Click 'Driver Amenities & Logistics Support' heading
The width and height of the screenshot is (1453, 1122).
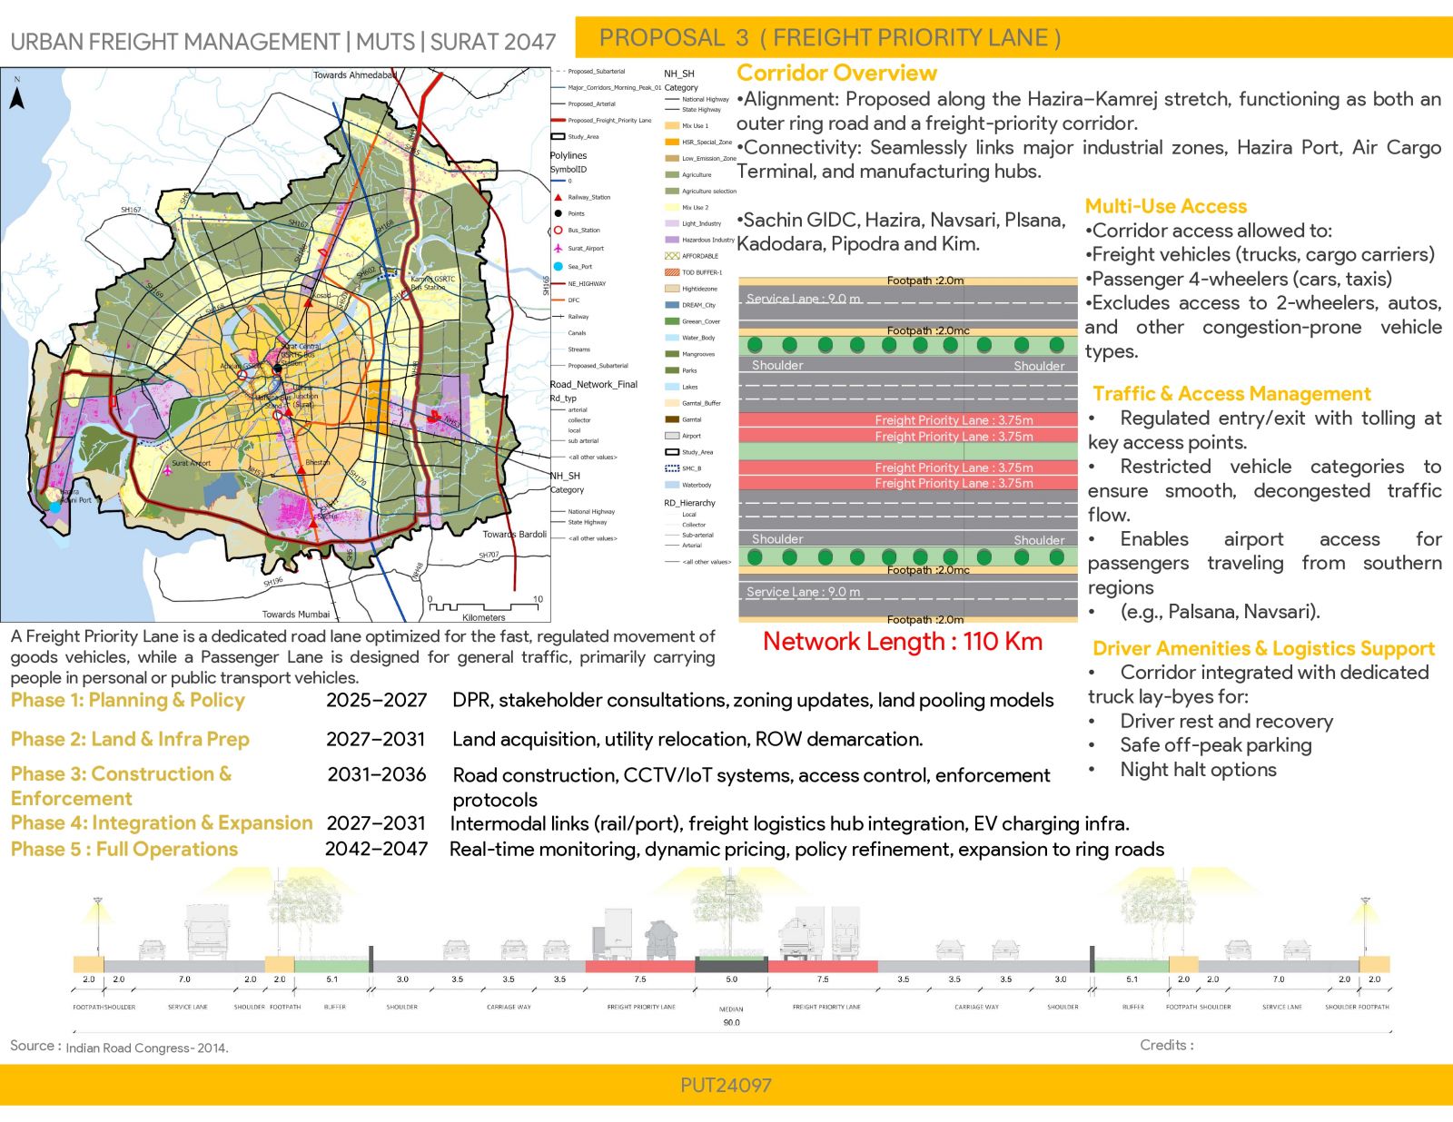(1263, 648)
